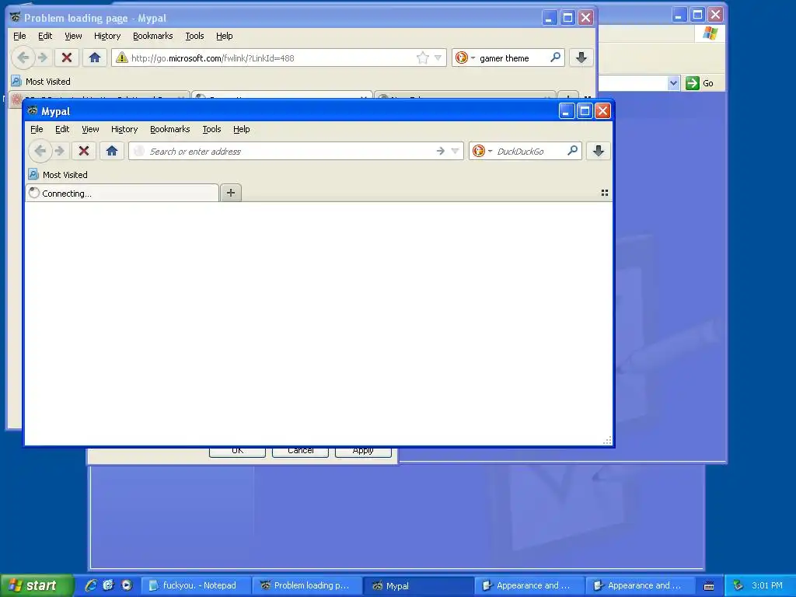This screenshot has width=796, height=597.
Task: Open home page in front Mypal window
Action: pos(112,151)
